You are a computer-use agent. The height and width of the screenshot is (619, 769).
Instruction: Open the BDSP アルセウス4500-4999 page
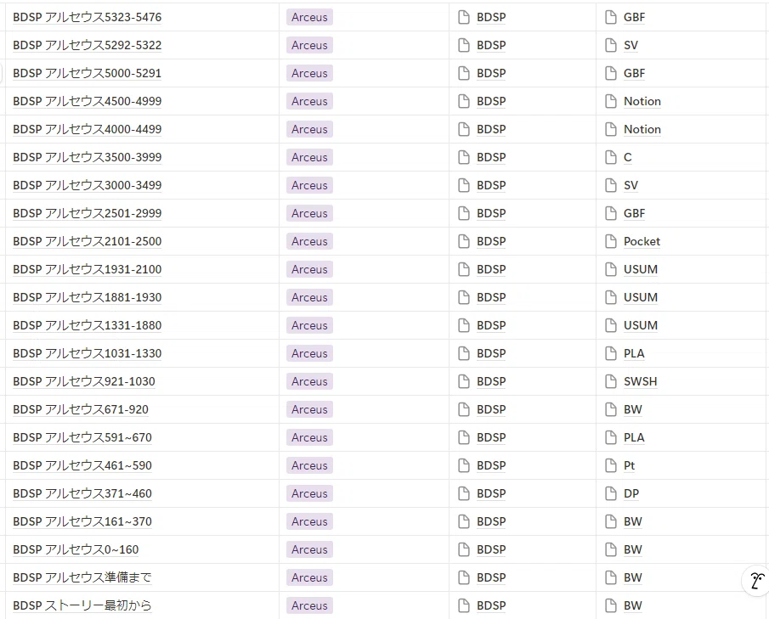coord(87,101)
